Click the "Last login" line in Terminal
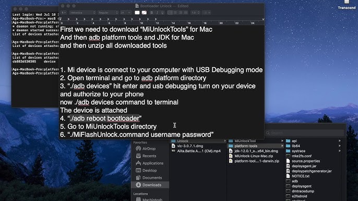Screen dimensions: 358x201 (35, 15)
